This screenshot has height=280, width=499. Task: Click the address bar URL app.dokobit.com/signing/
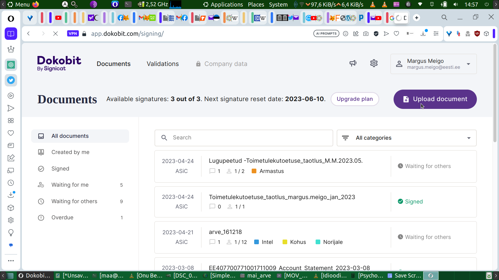click(x=127, y=34)
